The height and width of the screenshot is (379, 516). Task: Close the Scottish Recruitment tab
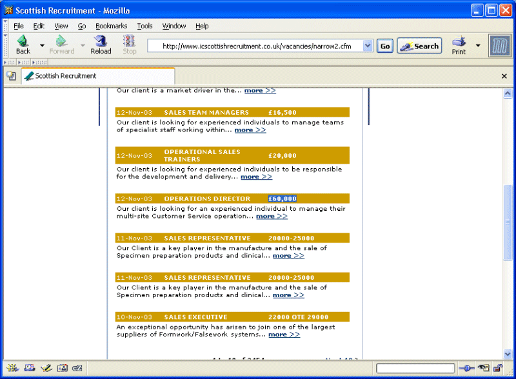[504, 76]
